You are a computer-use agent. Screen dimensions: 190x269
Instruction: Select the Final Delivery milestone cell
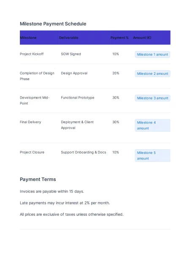point(30,122)
